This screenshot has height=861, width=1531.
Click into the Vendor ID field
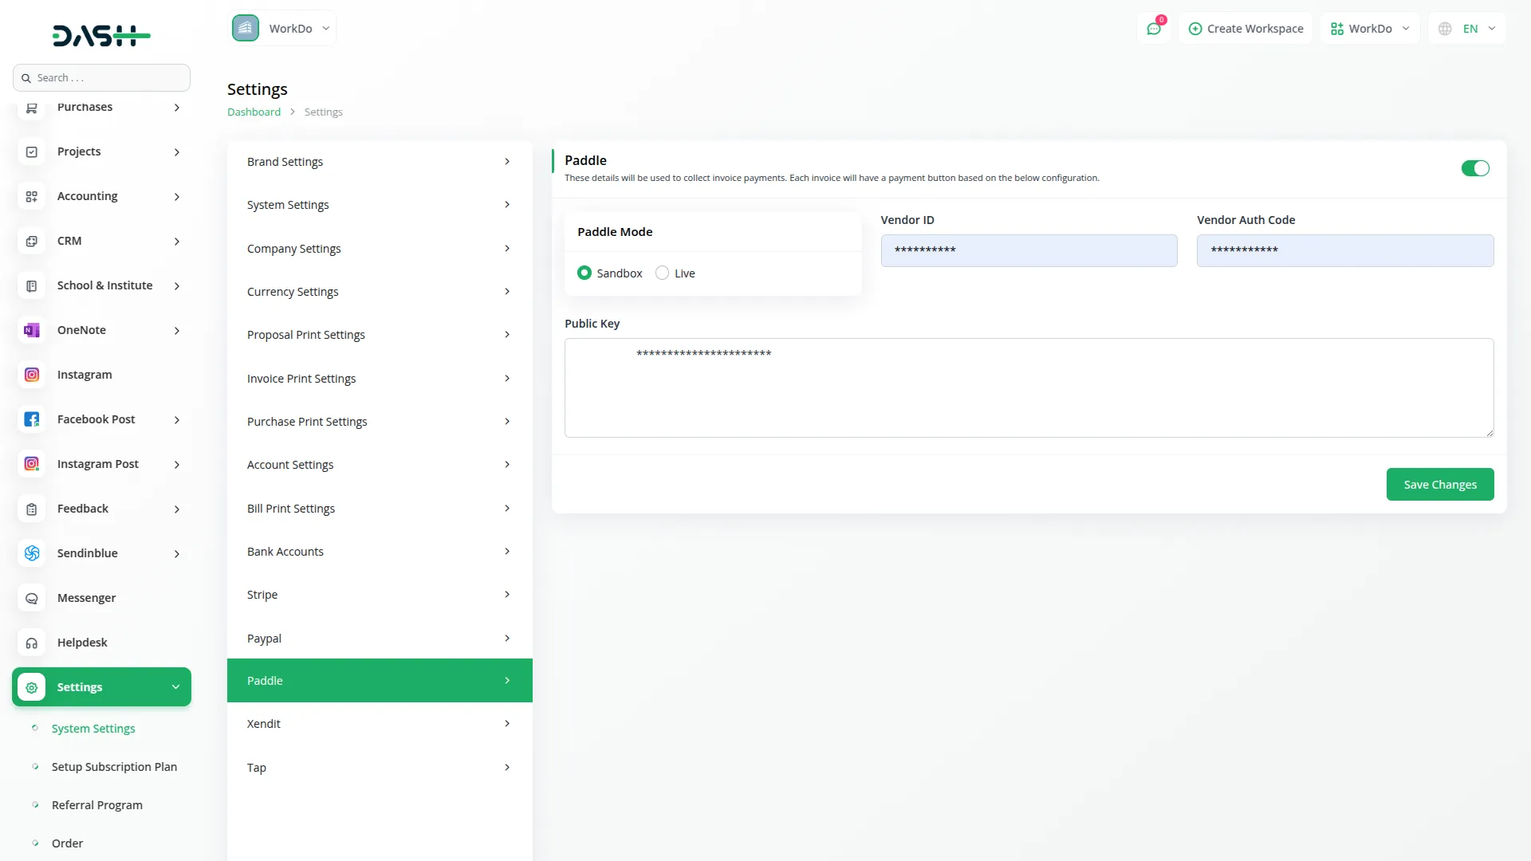[x=1029, y=250]
